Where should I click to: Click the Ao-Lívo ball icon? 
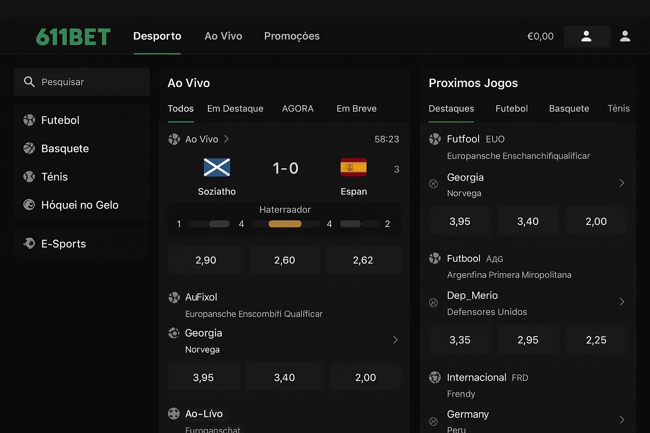click(174, 414)
